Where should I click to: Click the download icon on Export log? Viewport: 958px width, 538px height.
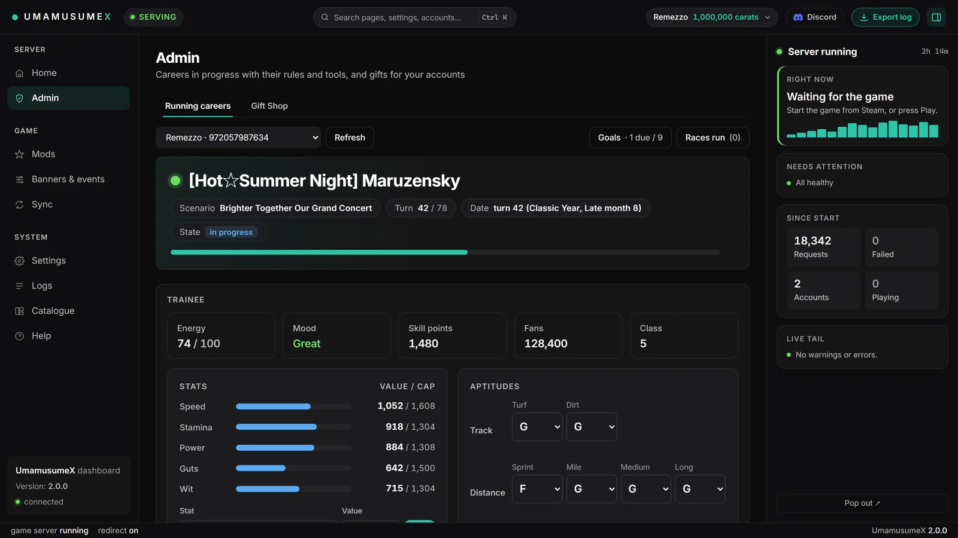[864, 17]
